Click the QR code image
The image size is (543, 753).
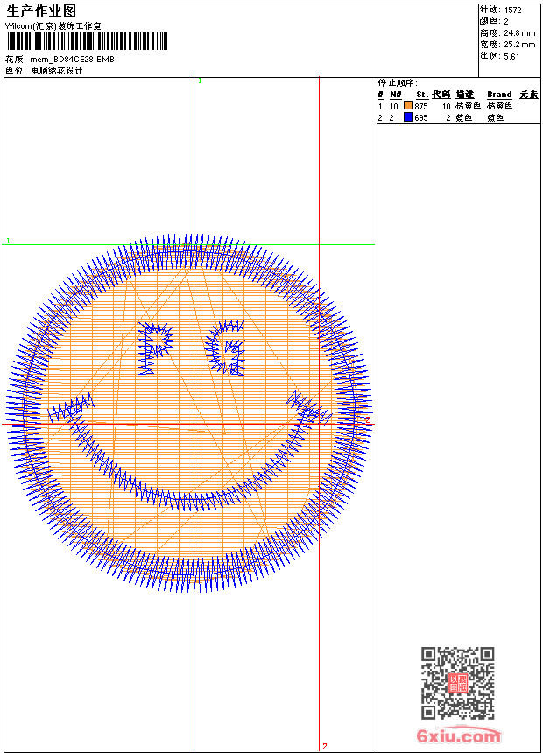pos(457,684)
